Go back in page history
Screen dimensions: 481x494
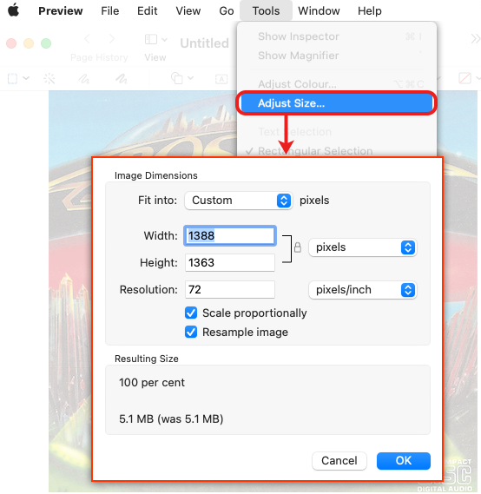pos(88,39)
